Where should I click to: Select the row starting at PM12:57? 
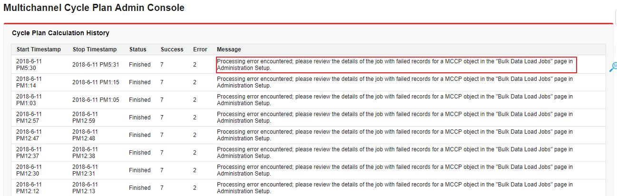[29, 118]
